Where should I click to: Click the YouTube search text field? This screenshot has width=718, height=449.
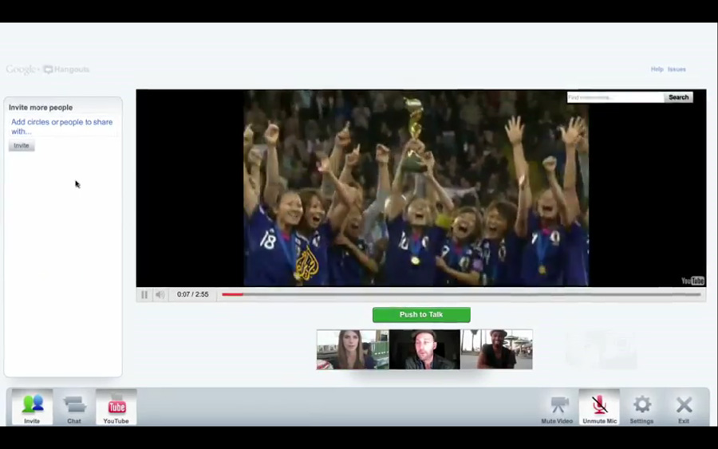click(615, 97)
